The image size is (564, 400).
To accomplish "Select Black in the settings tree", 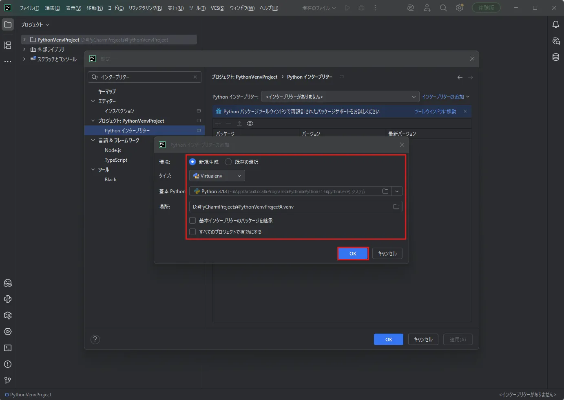I will [x=111, y=180].
